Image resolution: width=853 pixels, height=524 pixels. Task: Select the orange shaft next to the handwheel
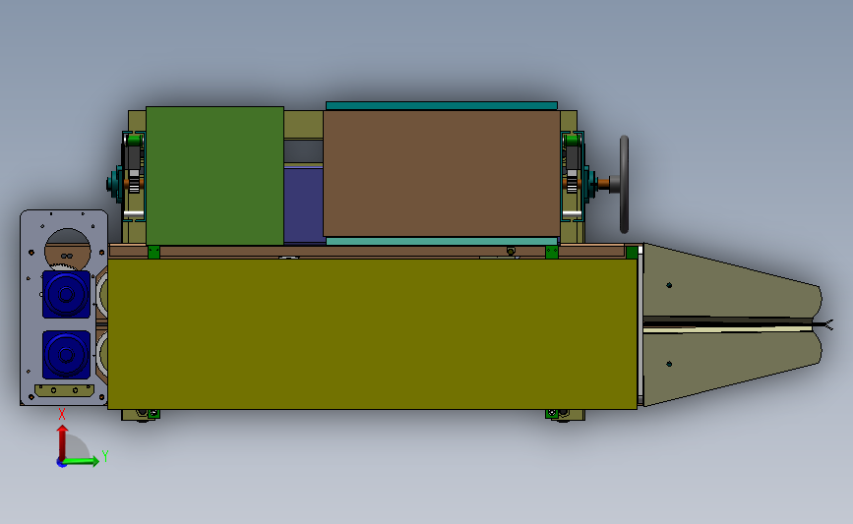[603, 184]
